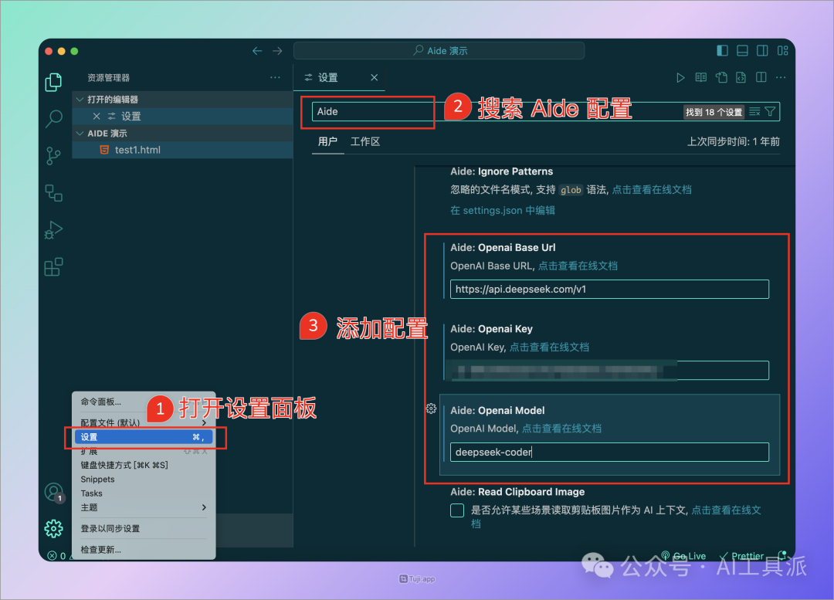Select 检查更新... menu item
Viewport: 834px width, 600px height.
coord(144,550)
